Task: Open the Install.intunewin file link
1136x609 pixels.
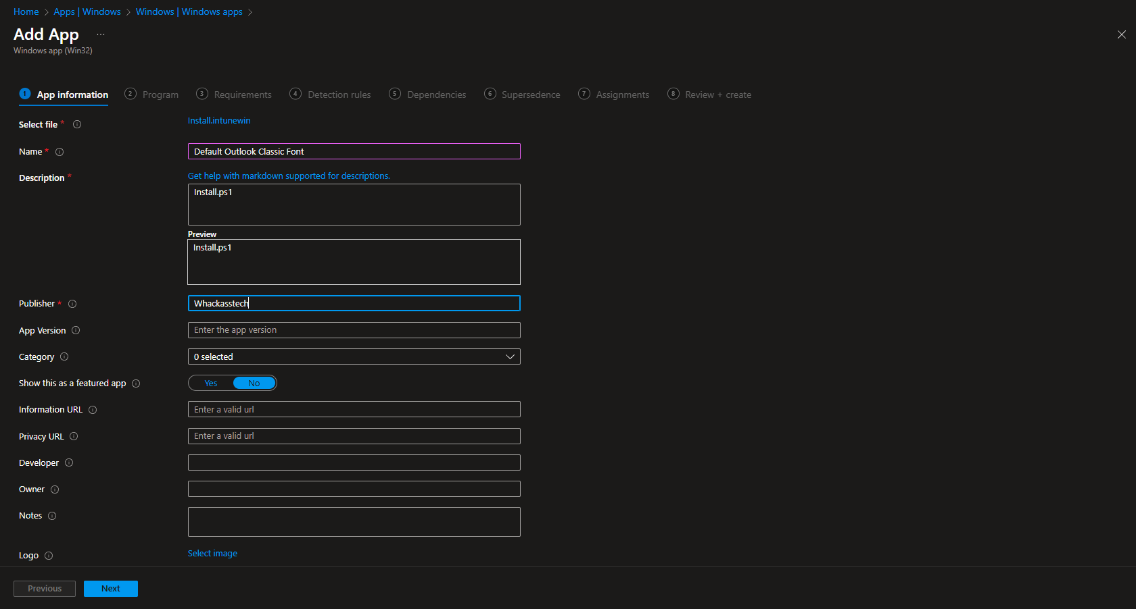Action: (x=219, y=121)
